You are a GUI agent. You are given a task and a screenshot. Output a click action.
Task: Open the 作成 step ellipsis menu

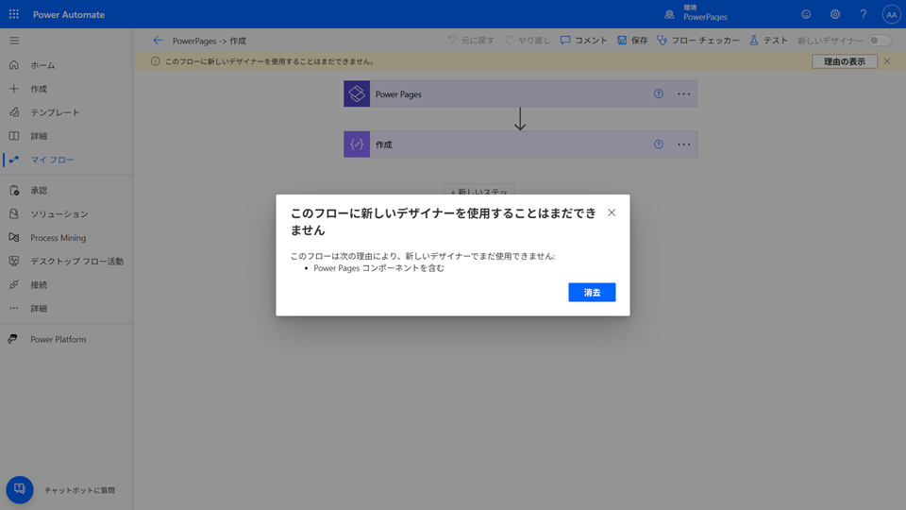pos(684,144)
